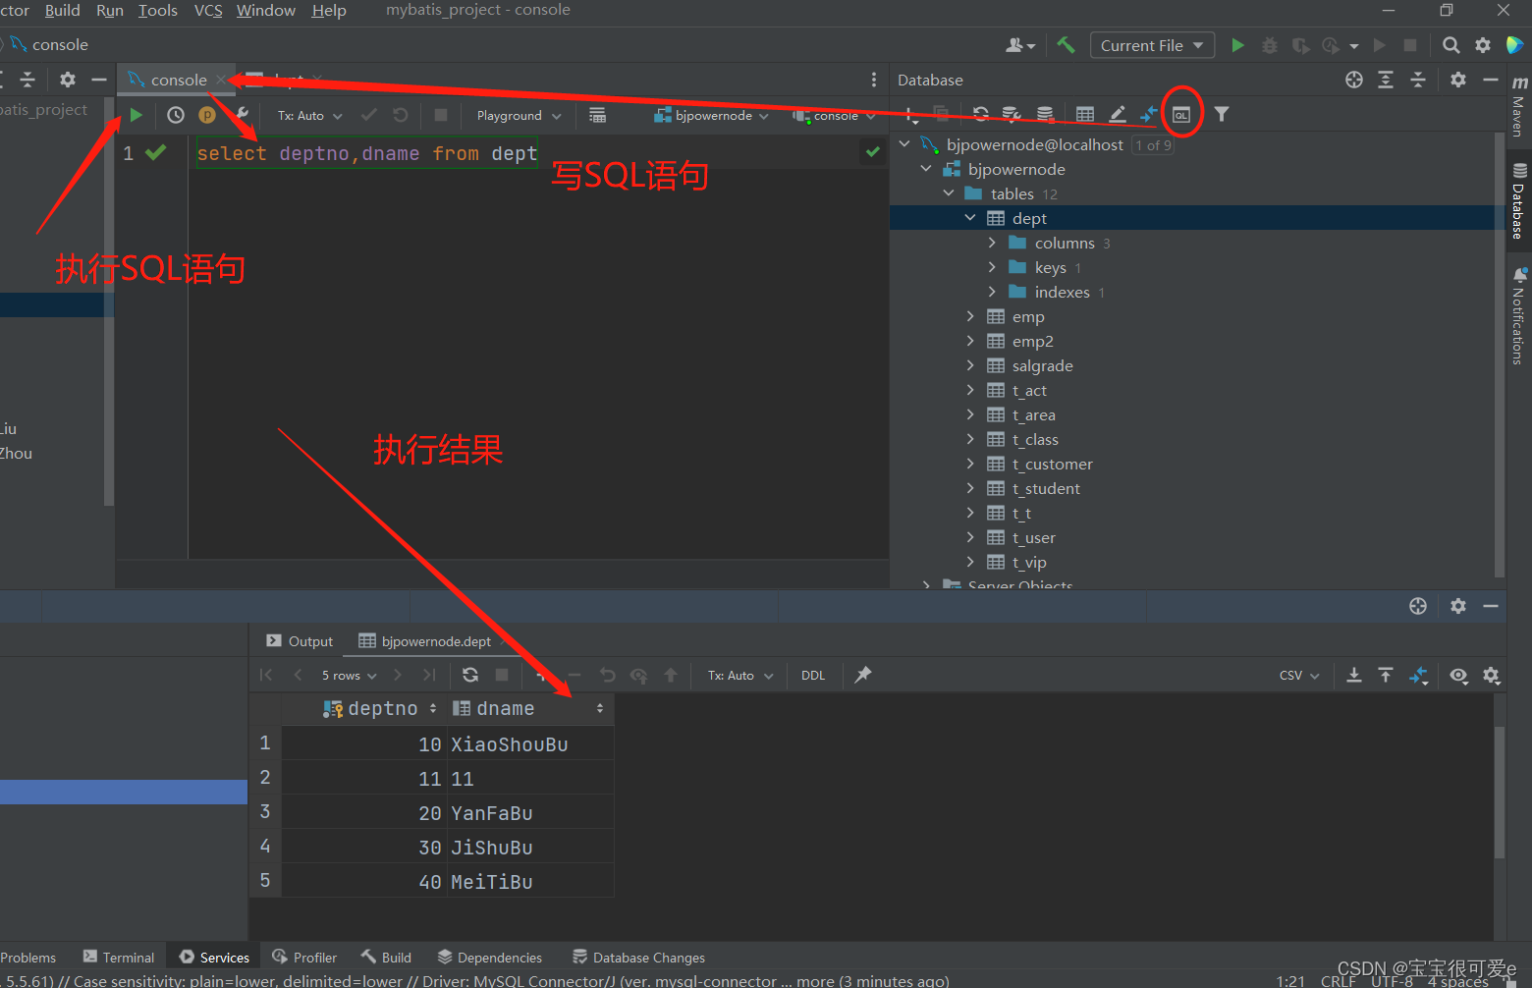Click the green Run button in main toolbar
The width and height of the screenshot is (1532, 988).
1238,45
